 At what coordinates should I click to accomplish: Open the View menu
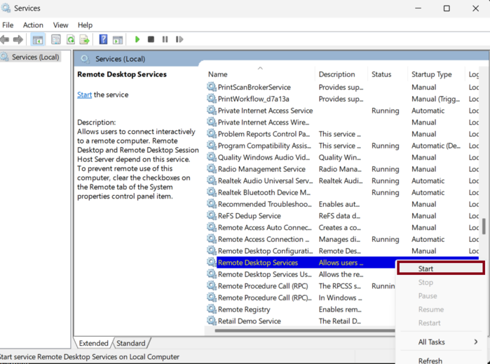tap(60, 25)
